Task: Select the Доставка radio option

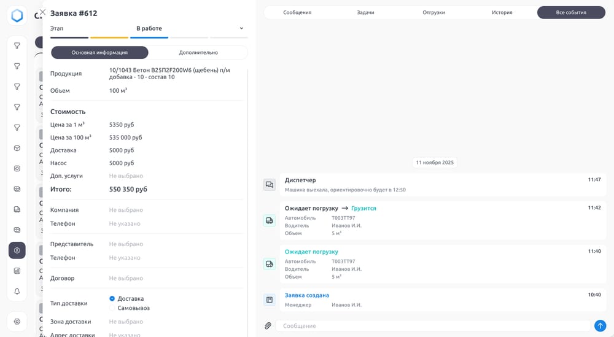Action: (112, 298)
